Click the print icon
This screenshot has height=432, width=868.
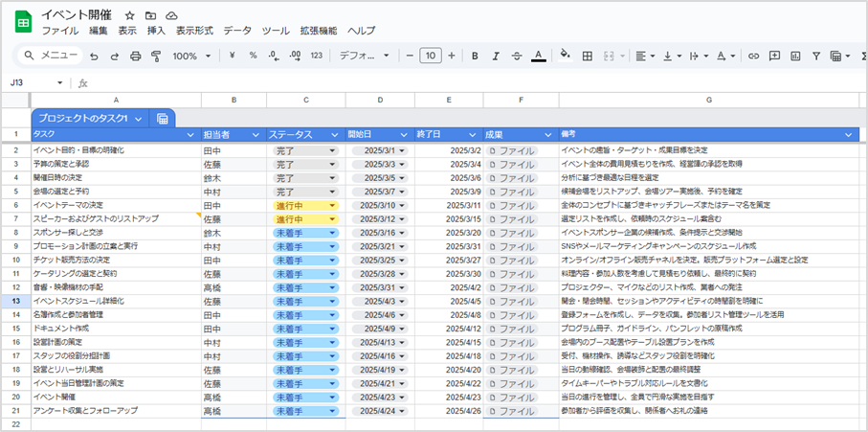(135, 56)
